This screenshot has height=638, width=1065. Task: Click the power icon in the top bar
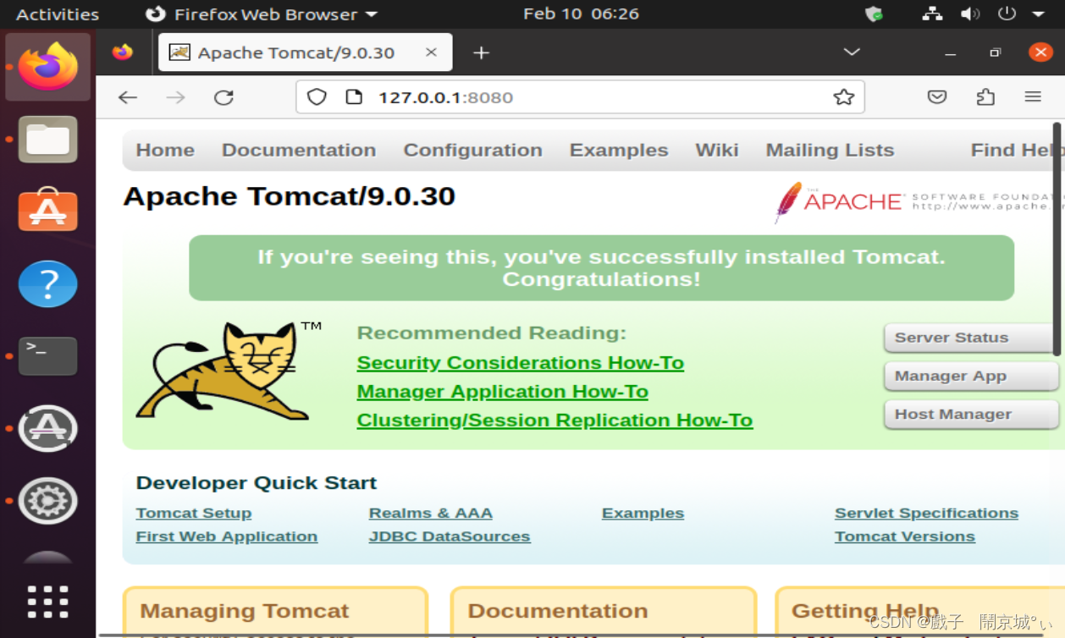coord(1007,14)
